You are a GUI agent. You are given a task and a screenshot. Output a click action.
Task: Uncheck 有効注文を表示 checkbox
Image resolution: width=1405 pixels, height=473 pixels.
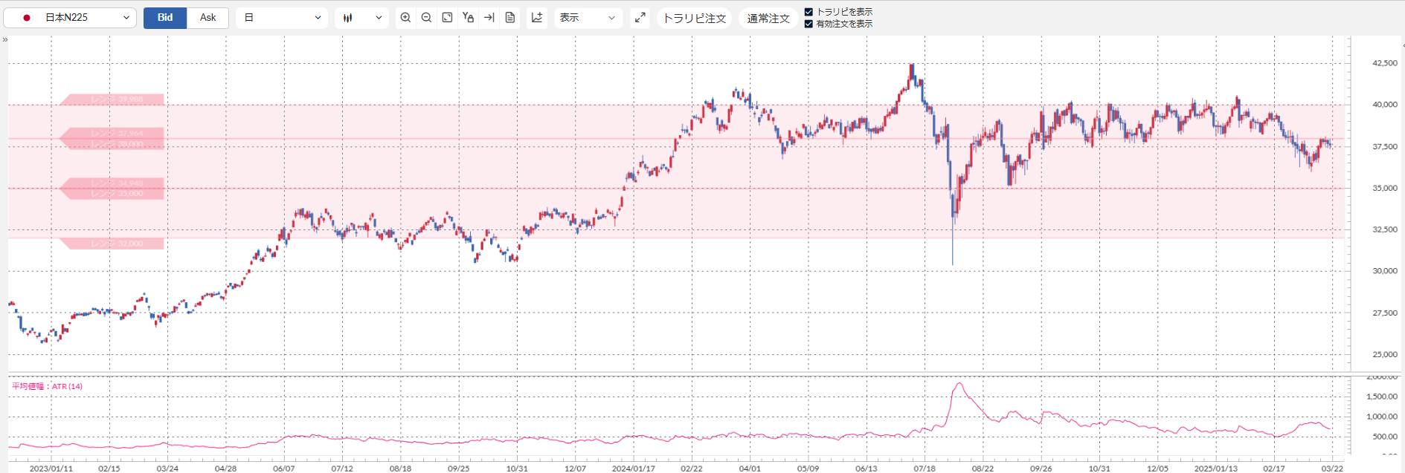[808, 24]
